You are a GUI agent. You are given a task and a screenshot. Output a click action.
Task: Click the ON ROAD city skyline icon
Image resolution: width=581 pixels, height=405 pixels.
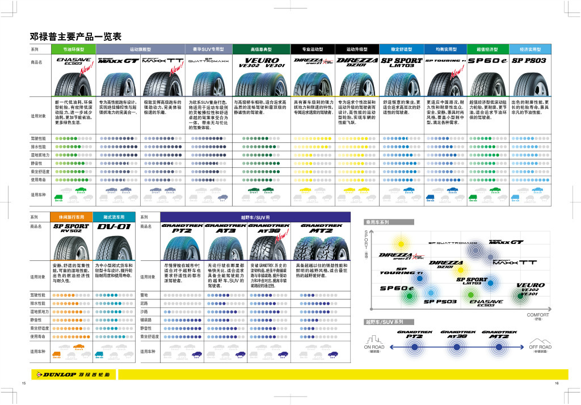click(374, 340)
